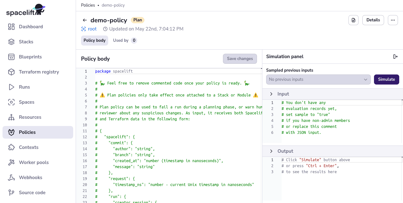Click Output line '# to see the results here'

309,172
